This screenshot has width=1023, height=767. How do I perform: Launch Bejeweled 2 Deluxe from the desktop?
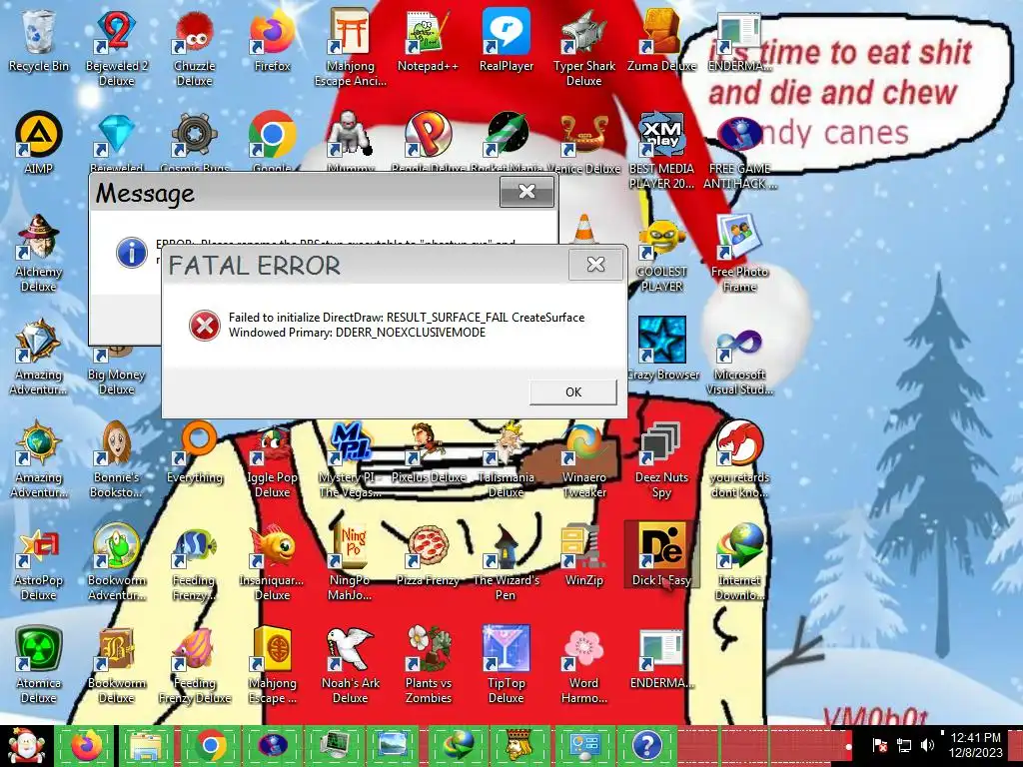(x=116, y=47)
